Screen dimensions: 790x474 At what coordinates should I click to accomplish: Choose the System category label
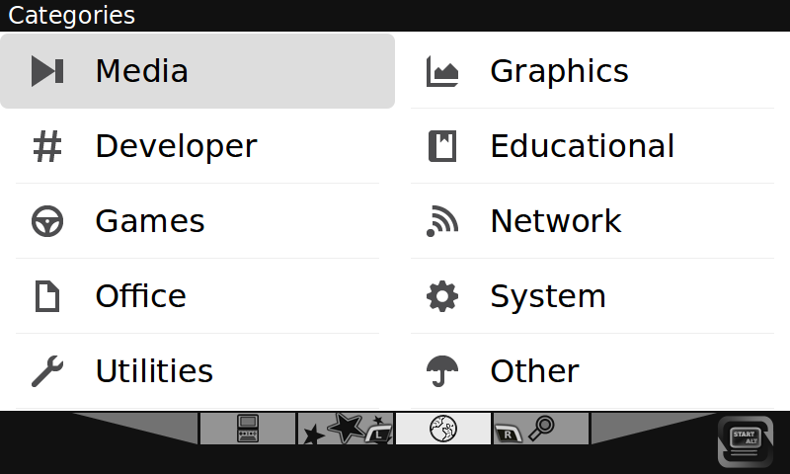[x=548, y=296]
